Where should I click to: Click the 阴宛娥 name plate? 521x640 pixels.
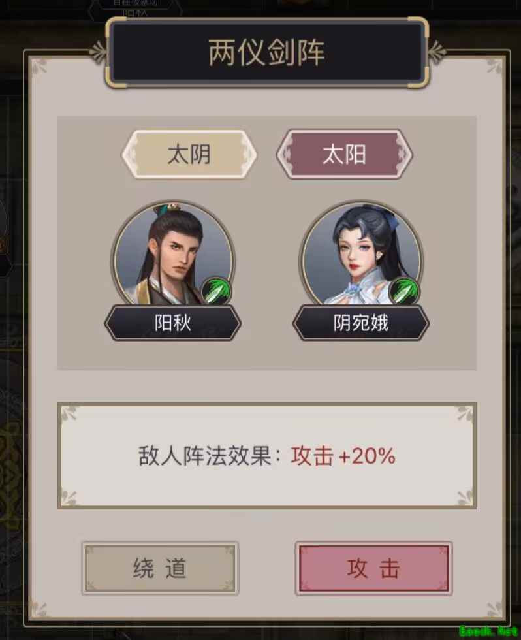[361, 323]
